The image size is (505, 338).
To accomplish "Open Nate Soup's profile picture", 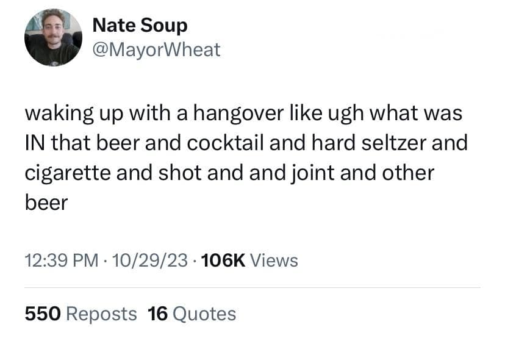I will (53, 38).
